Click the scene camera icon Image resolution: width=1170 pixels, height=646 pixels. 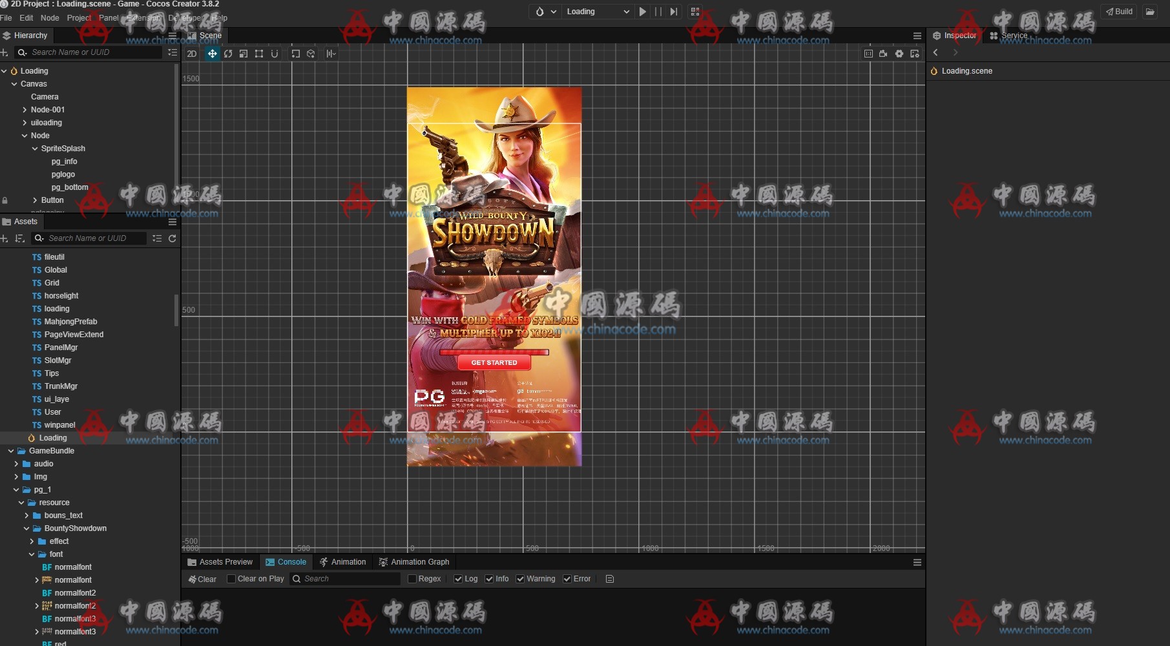point(883,54)
